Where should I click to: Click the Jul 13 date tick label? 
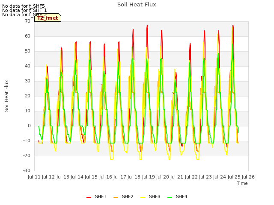[x=63, y=177]
